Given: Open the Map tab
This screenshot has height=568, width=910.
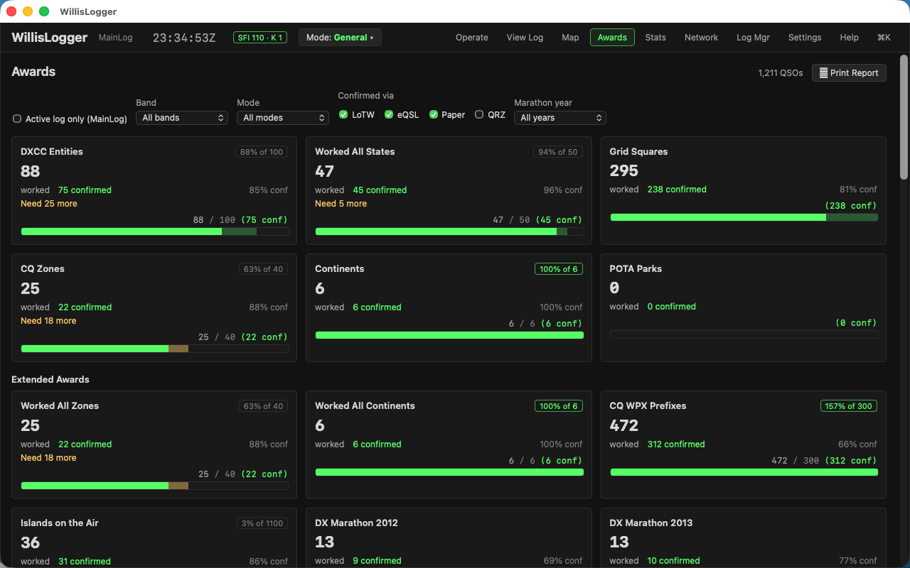Looking at the screenshot, I should (x=570, y=38).
